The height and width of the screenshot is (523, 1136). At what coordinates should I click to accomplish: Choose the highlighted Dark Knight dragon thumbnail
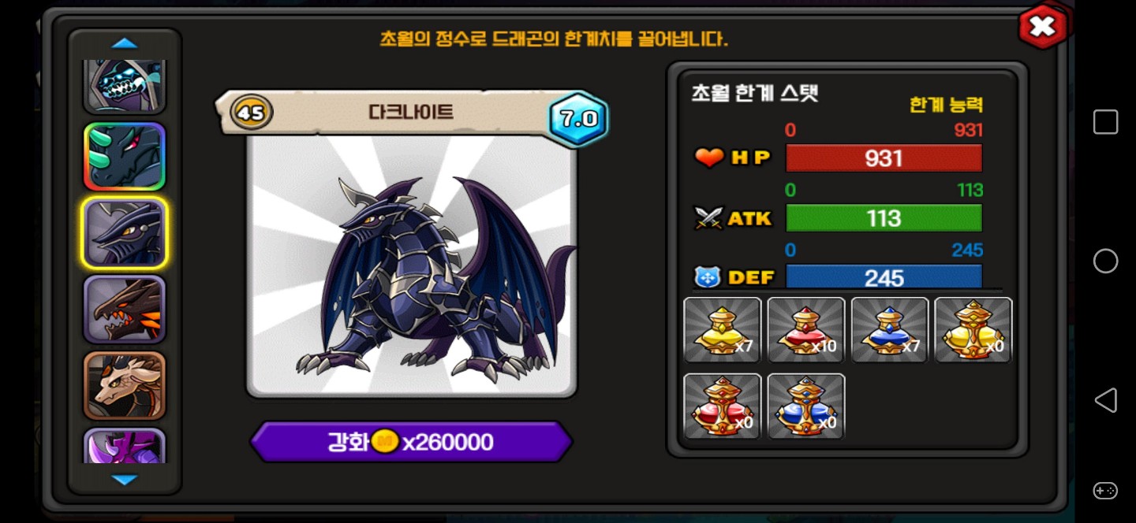[125, 232]
